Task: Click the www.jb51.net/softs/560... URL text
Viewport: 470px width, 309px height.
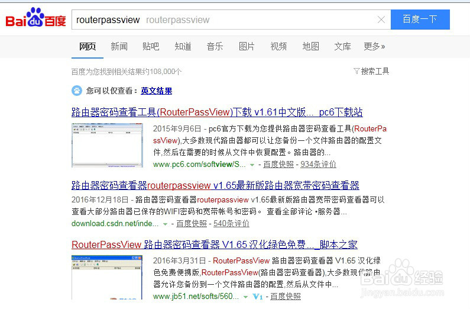Action: [x=196, y=297]
